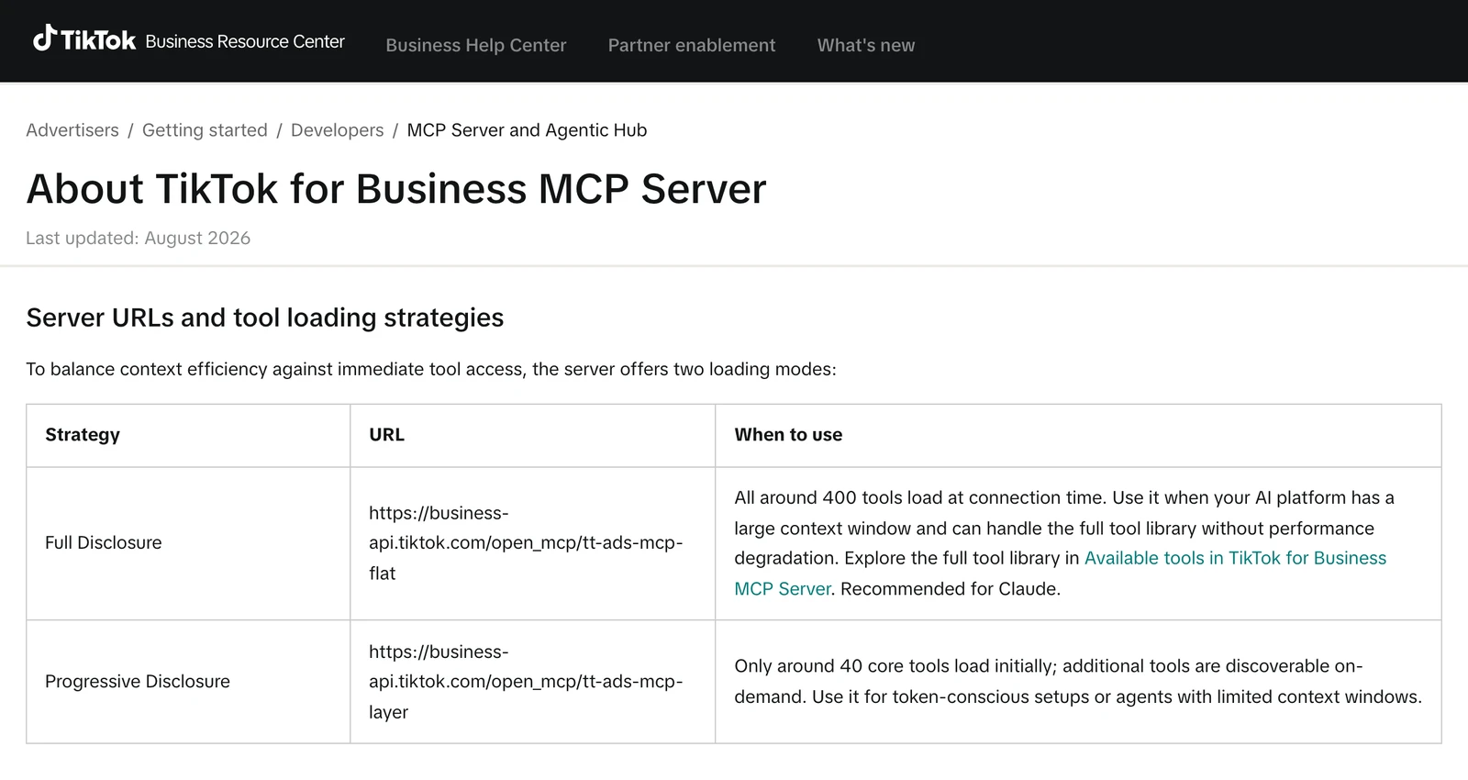Image resolution: width=1468 pixels, height=780 pixels.
Task: Click the page title About TikTok for Business MCP Server
Action: click(x=396, y=189)
